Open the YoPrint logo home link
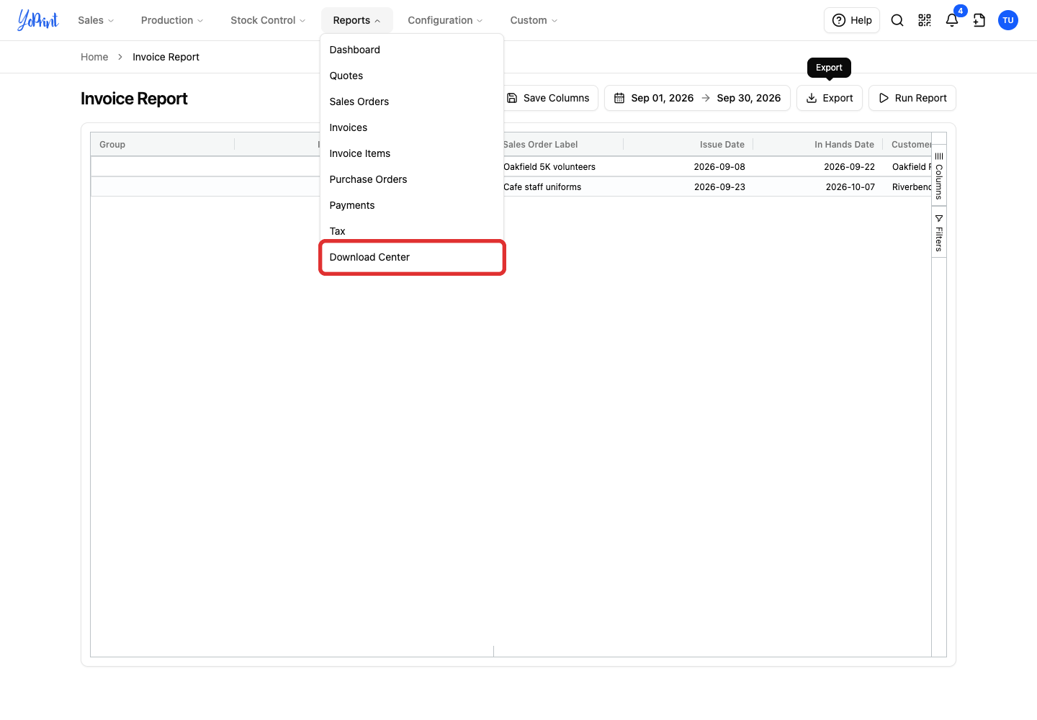 (38, 20)
